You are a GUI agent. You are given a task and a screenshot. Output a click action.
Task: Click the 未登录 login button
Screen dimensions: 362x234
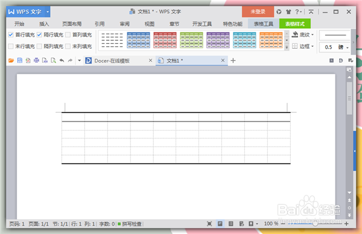click(x=258, y=12)
